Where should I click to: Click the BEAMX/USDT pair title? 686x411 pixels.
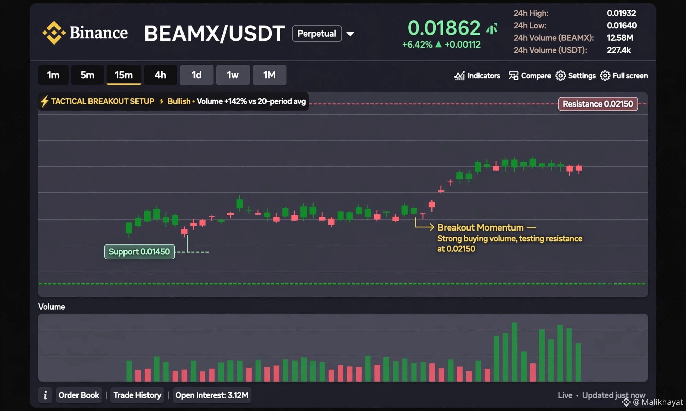pos(214,34)
